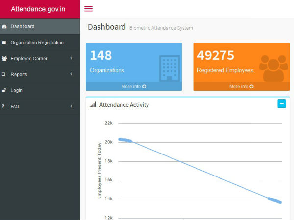
Task: Expand the FAQ submenu arrow
Action: click(x=71, y=106)
